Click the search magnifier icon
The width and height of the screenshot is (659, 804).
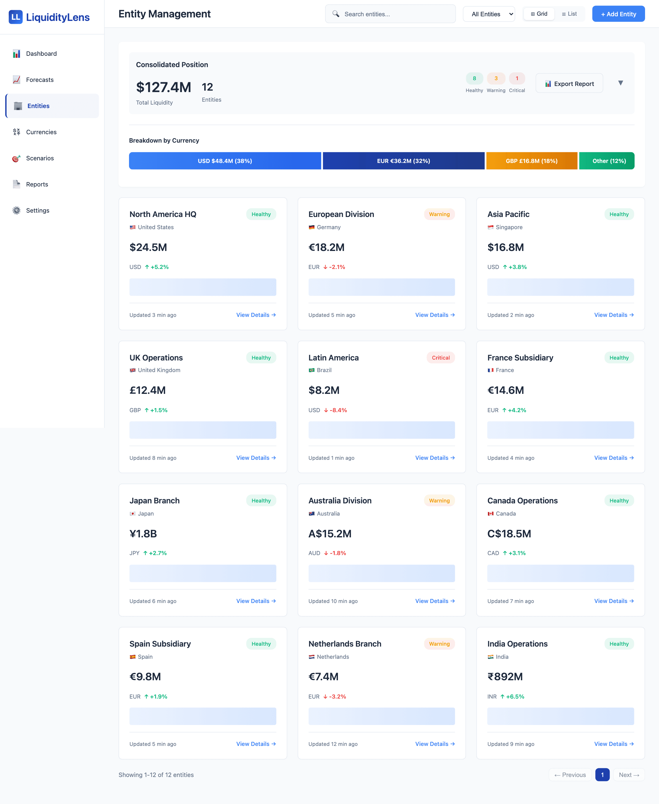pos(336,14)
